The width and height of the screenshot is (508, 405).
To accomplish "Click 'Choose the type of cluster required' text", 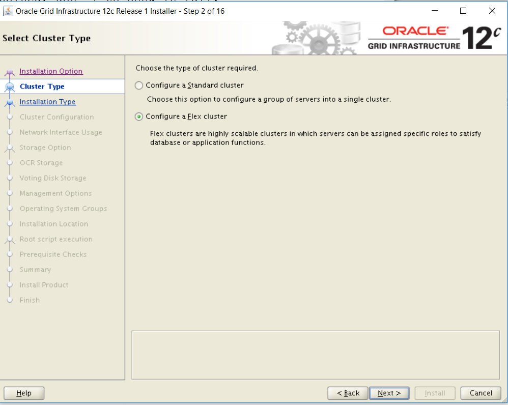I will pos(196,68).
